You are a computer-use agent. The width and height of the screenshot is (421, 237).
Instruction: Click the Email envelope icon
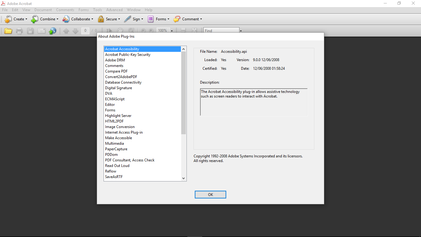point(41,31)
